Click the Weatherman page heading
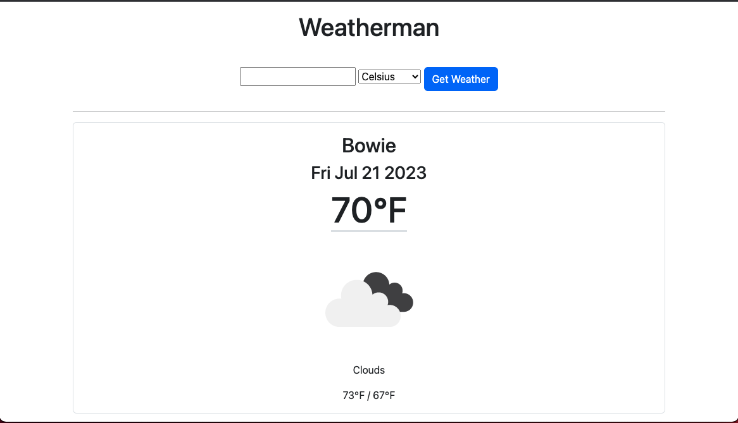This screenshot has height=423, width=738. point(369,27)
